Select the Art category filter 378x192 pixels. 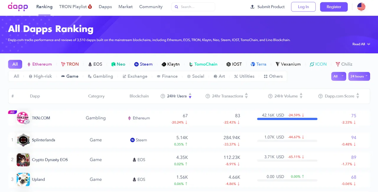click(219, 76)
